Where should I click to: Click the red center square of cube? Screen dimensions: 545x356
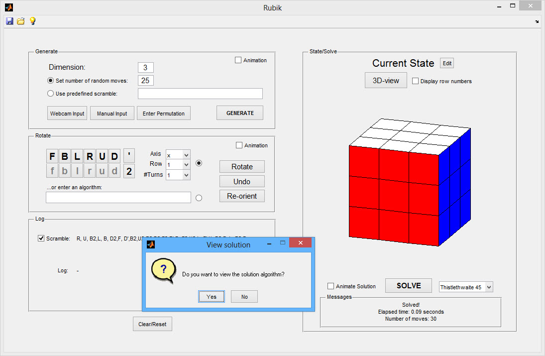tap(394, 196)
